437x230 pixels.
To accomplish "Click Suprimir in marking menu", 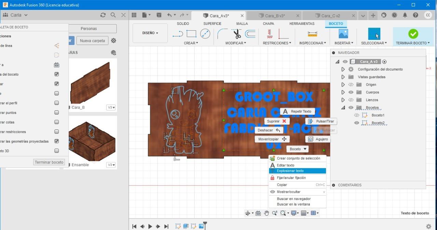I will (x=277, y=121).
